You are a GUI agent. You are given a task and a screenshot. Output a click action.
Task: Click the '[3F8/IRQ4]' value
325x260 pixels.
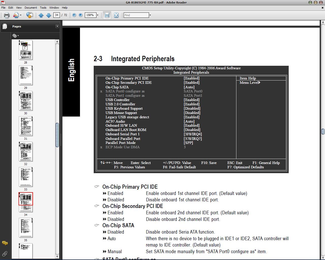click(x=193, y=134)
